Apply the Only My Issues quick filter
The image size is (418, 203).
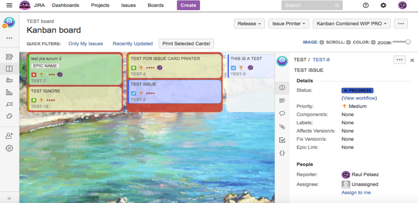coord(85,44)
